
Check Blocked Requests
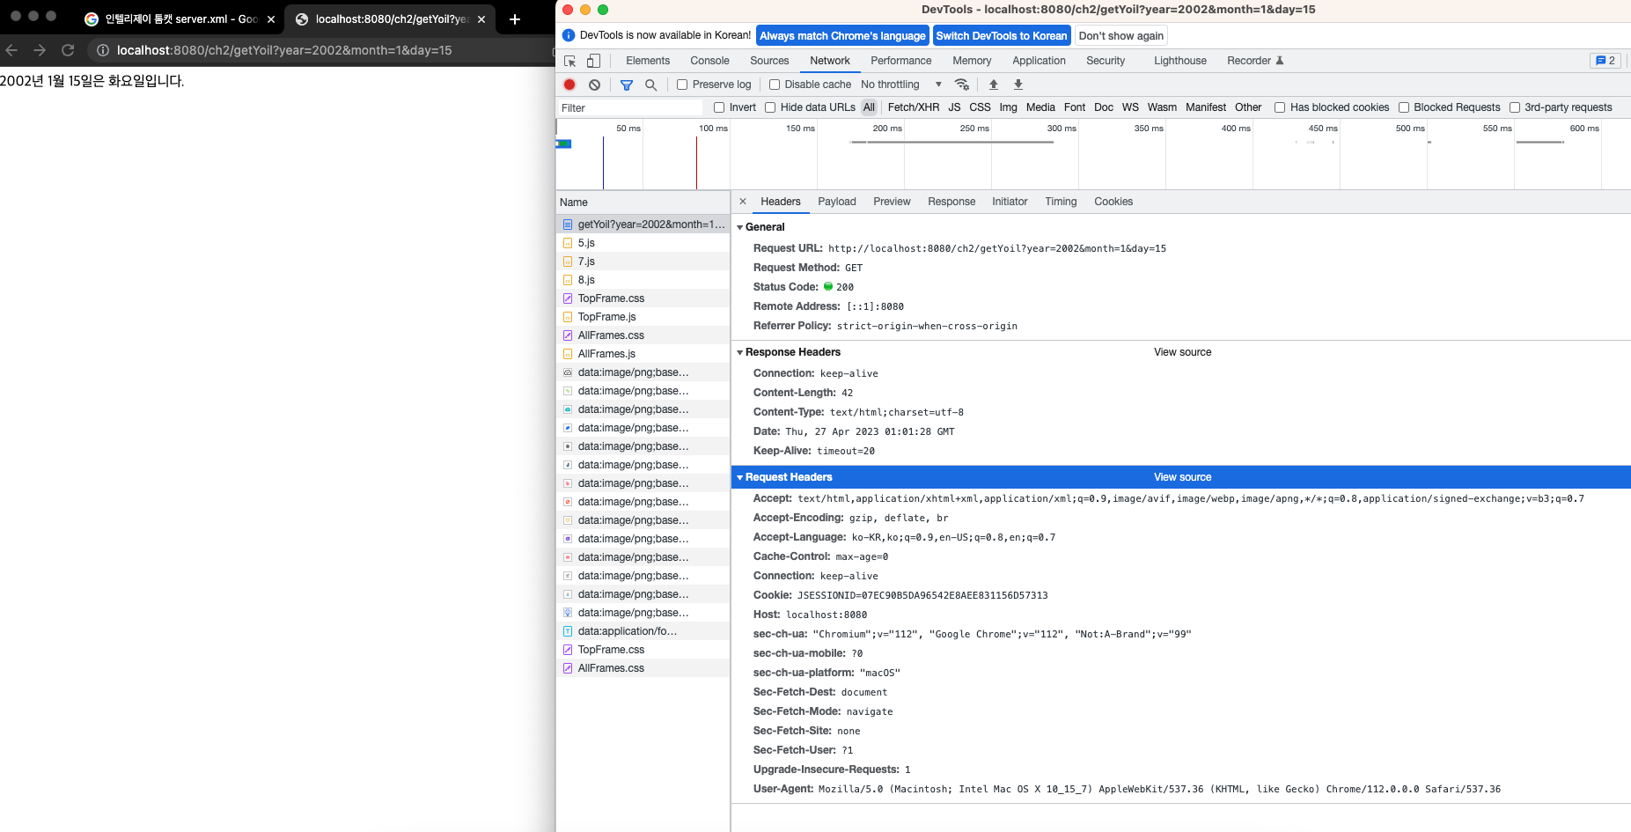point(1404,107)
